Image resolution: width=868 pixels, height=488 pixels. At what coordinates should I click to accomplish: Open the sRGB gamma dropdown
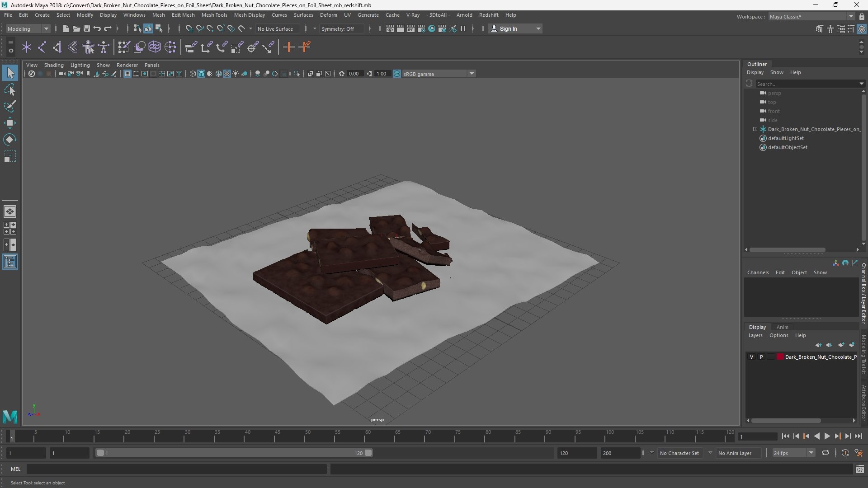[439, 74]
